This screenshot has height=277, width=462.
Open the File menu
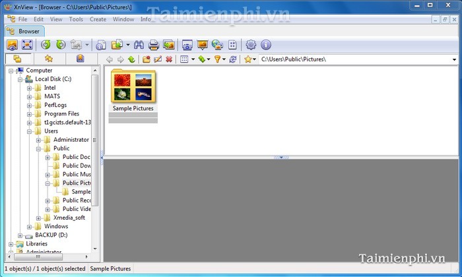coord(22,19)
